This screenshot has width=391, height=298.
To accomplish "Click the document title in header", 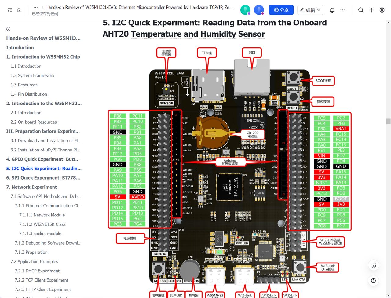I will pyautogui.click(x=139, y=7).
